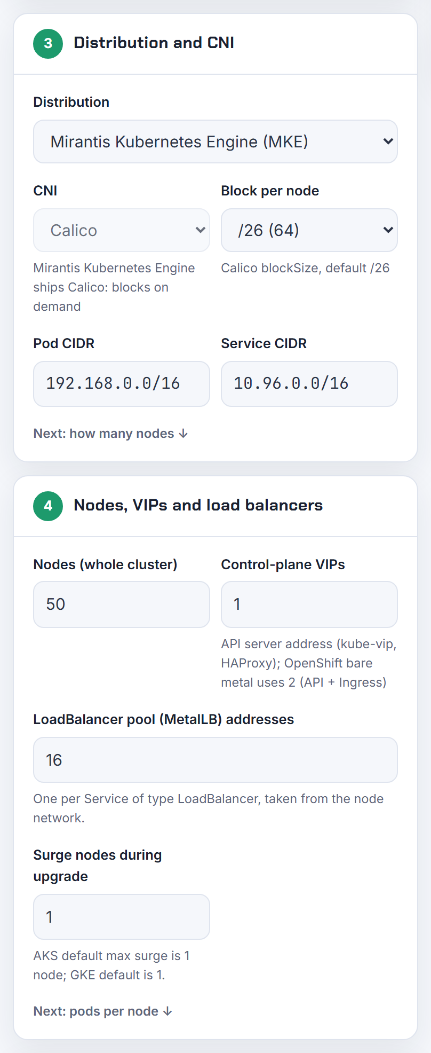The height and width of the screenshot is (1053, 431).
Task: Select the 'Nodes (whole cluster)' label
Action: click(106, 564)
